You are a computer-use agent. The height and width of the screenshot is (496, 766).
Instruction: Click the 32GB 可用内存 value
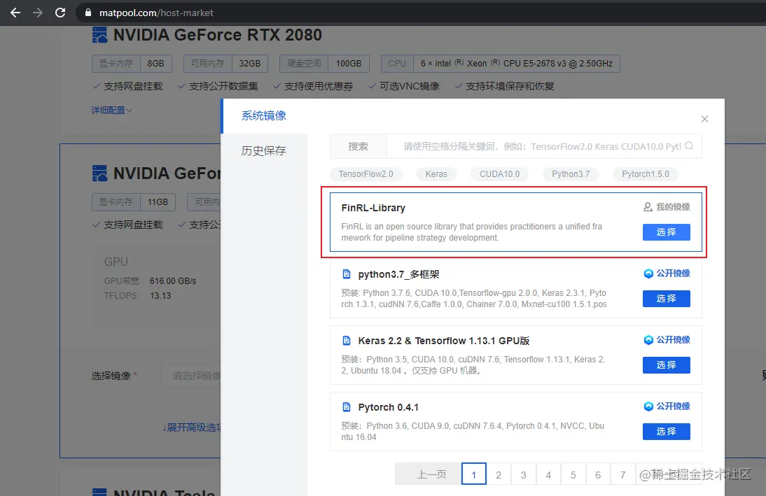(x=250, y=64)
